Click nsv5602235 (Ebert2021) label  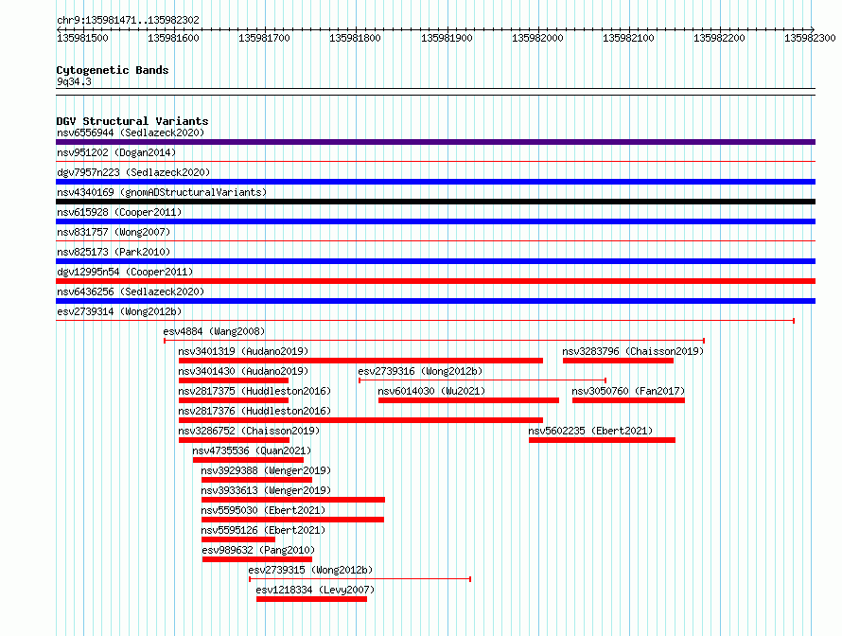(x=590, y=431)
